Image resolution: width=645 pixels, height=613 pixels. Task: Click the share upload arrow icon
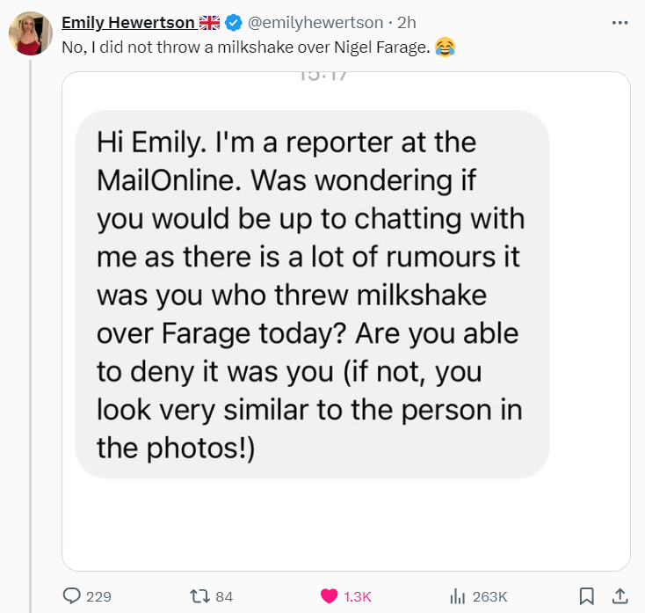click(x=620, y=595)
